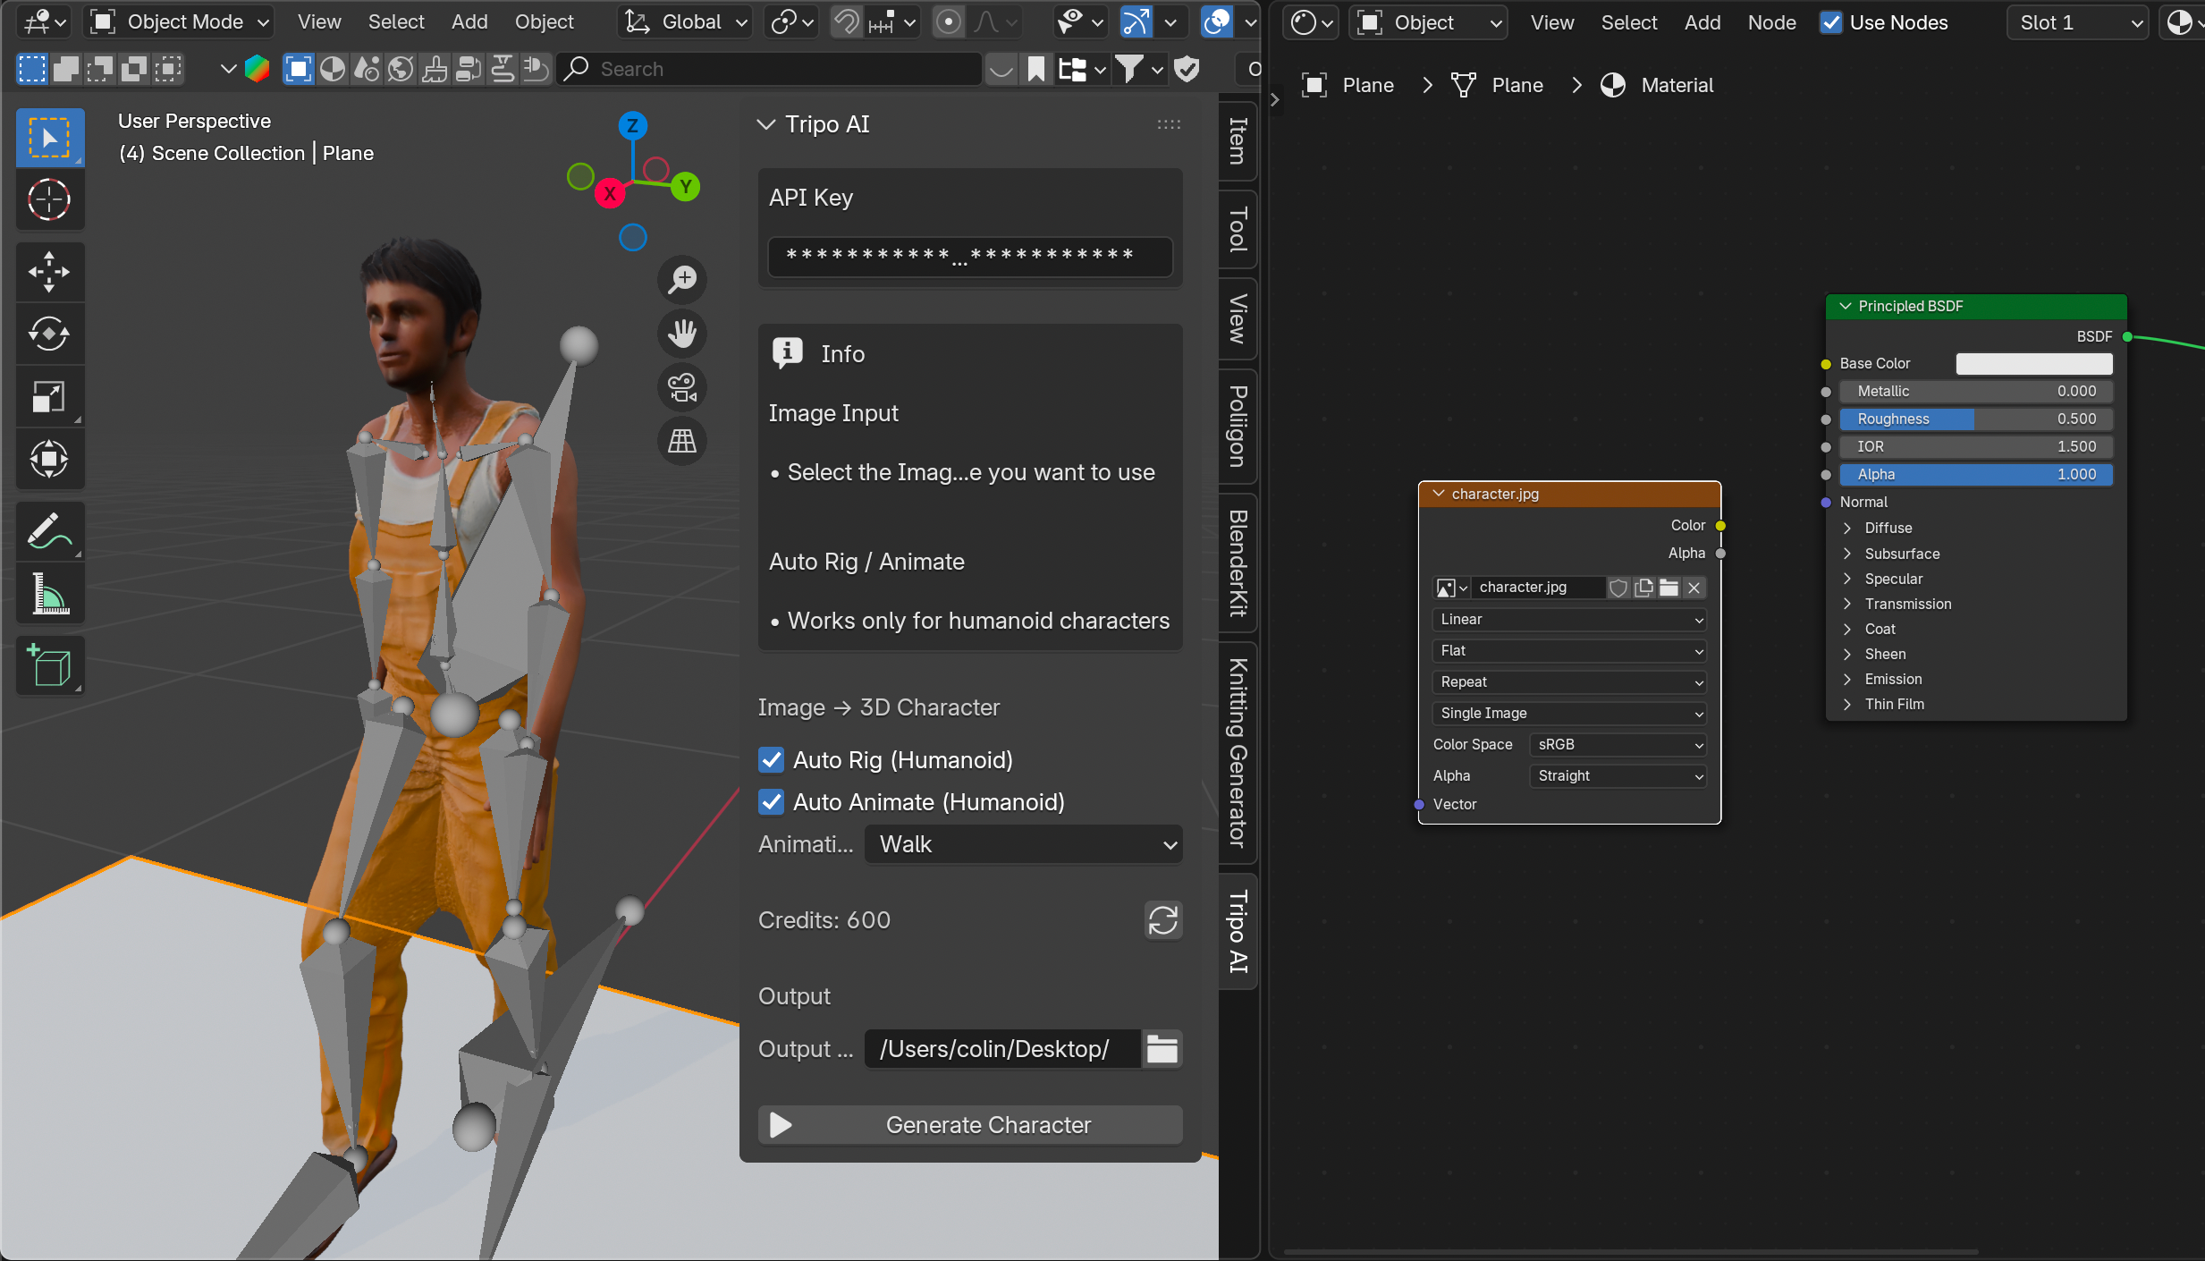Select the Move tool in the toolbar
Image resolution: width=2205 pixels, height=1261 pixels.
(x=49, y=272)
